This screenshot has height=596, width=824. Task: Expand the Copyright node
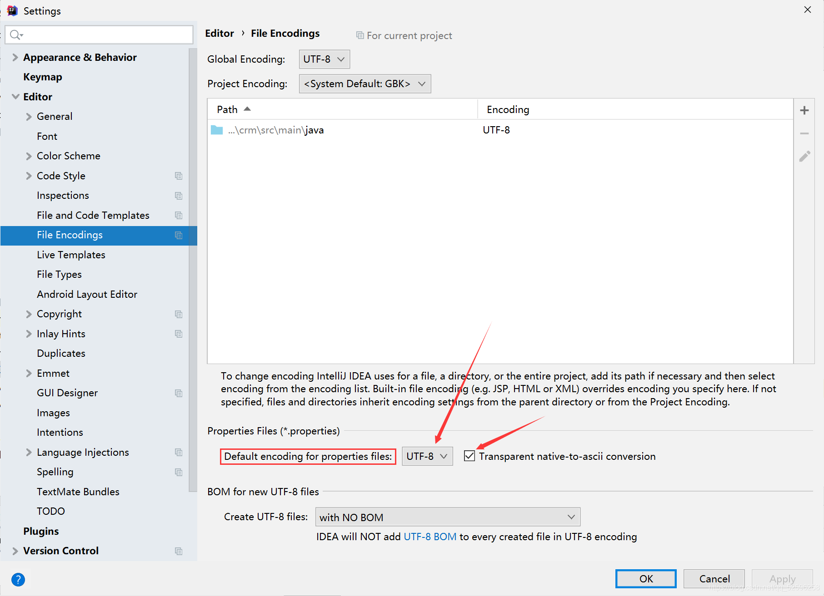pos(29,314)
